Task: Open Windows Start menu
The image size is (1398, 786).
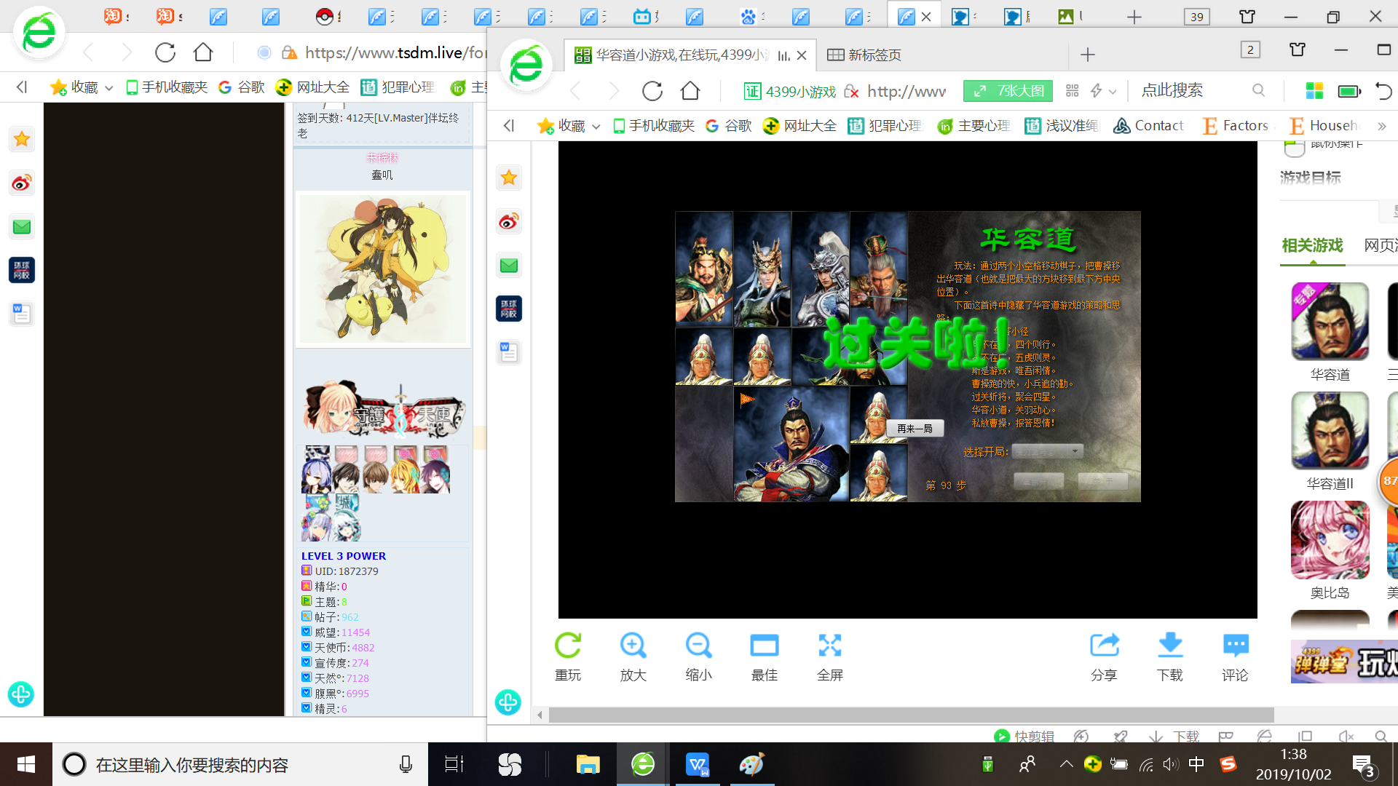Action: (26, 764)
